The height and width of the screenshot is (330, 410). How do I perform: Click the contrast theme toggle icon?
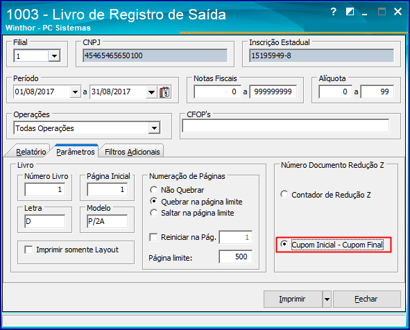tap(350, 12)
